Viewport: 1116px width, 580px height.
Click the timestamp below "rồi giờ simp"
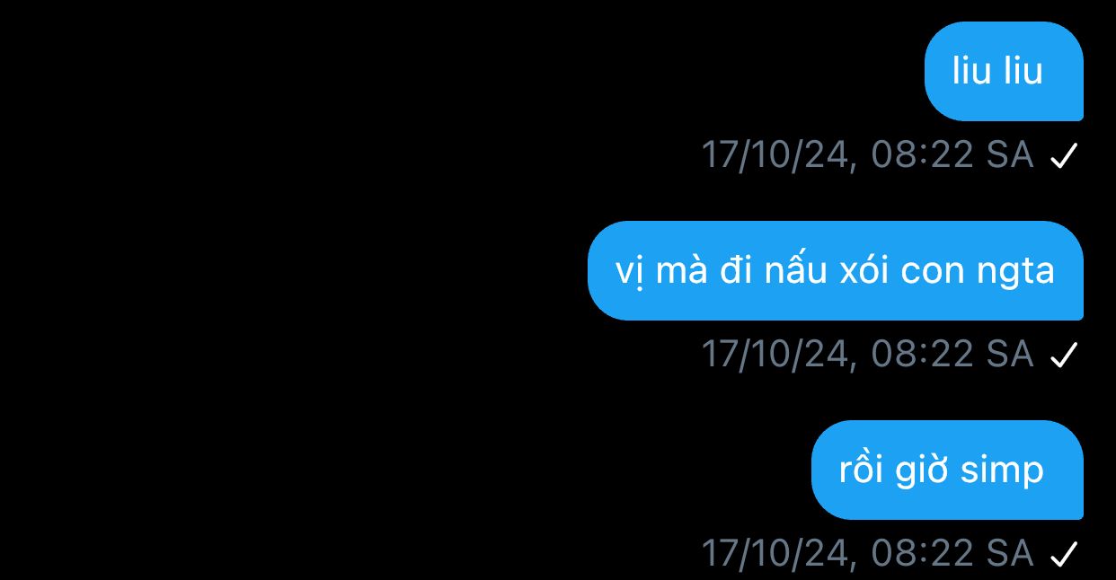867,554
